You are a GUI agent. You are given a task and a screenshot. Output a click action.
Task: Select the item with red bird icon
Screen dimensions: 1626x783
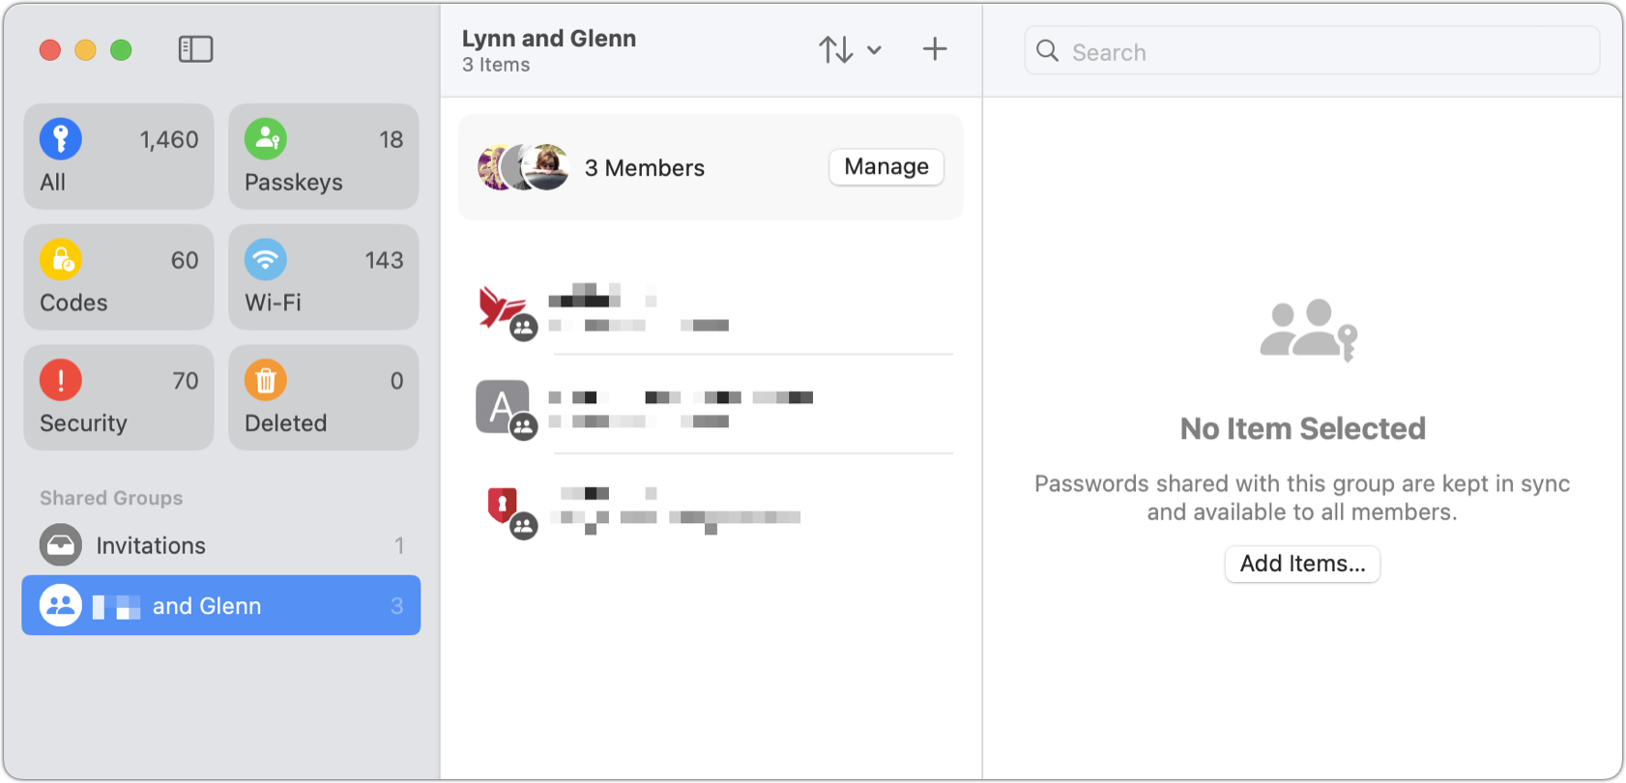tap(711, 308)
